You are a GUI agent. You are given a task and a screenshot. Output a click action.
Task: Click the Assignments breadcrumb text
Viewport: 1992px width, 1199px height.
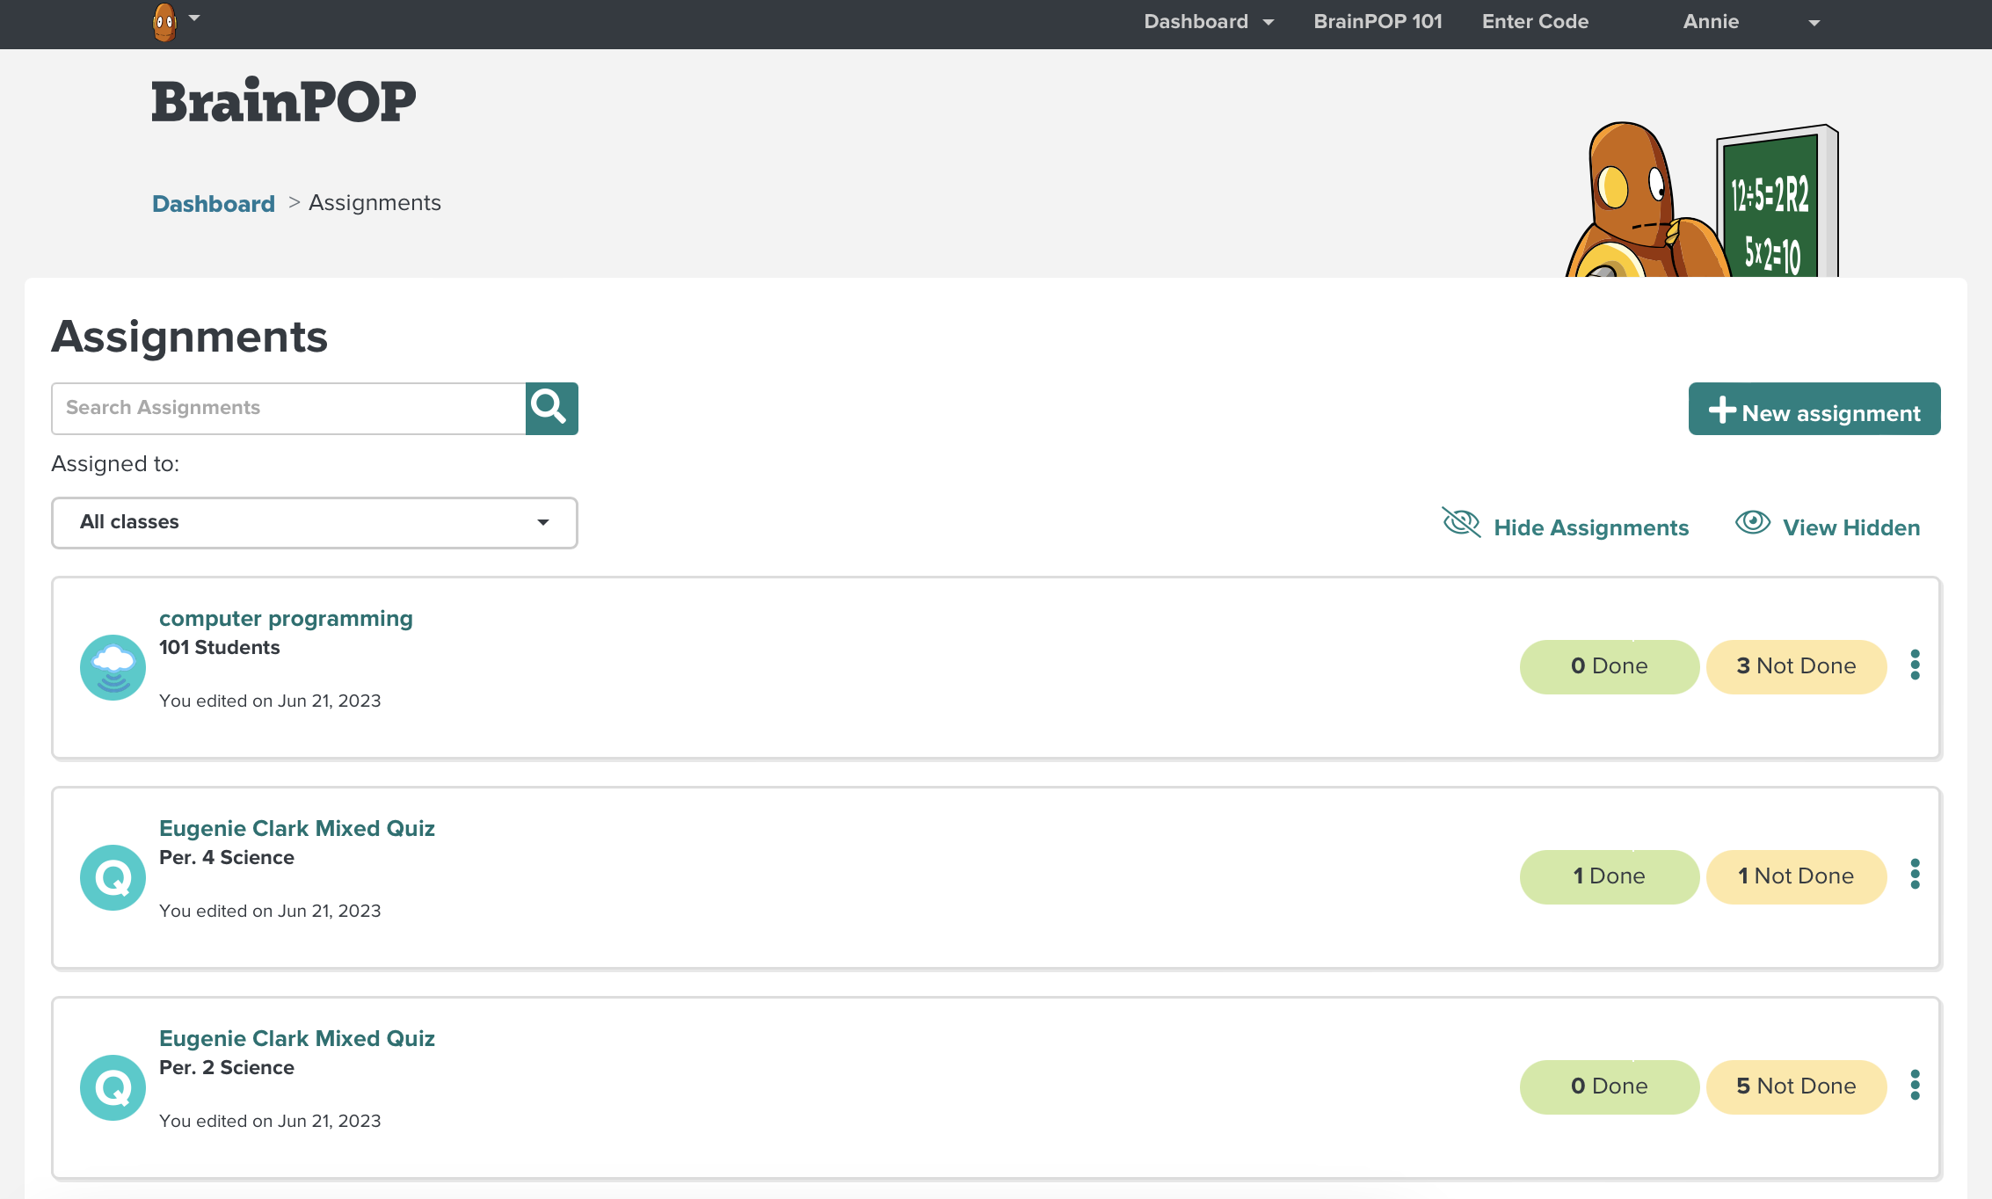coord(374,203)
